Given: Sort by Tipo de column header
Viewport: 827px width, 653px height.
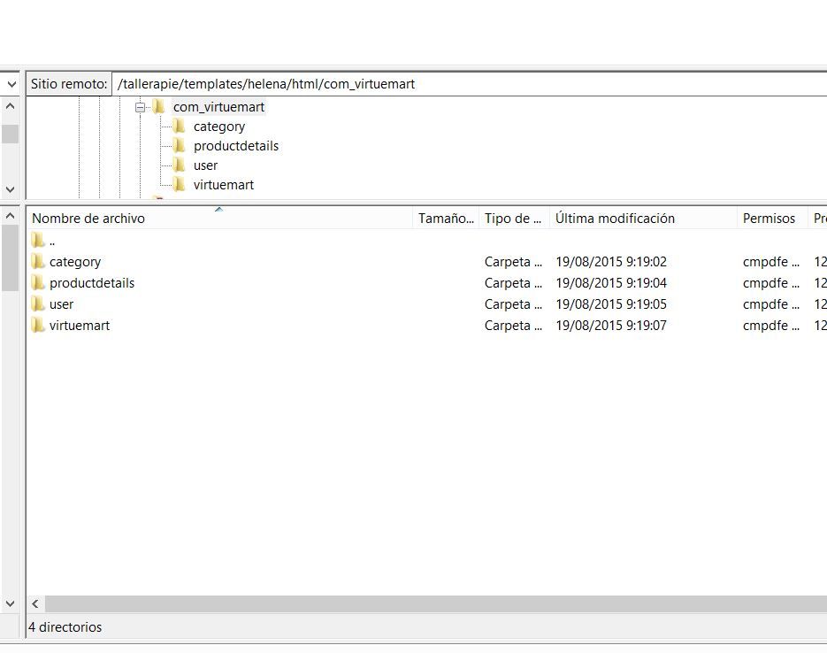Looking at the screenshot, I should coord(514,219).
